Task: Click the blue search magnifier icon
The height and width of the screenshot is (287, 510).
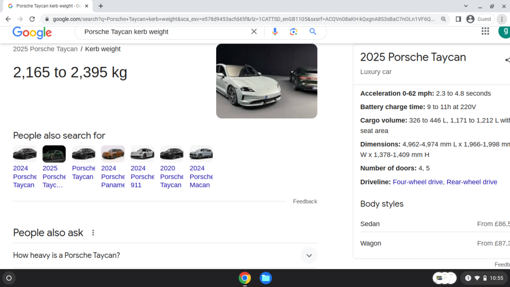Action: (x=313, y=32)
